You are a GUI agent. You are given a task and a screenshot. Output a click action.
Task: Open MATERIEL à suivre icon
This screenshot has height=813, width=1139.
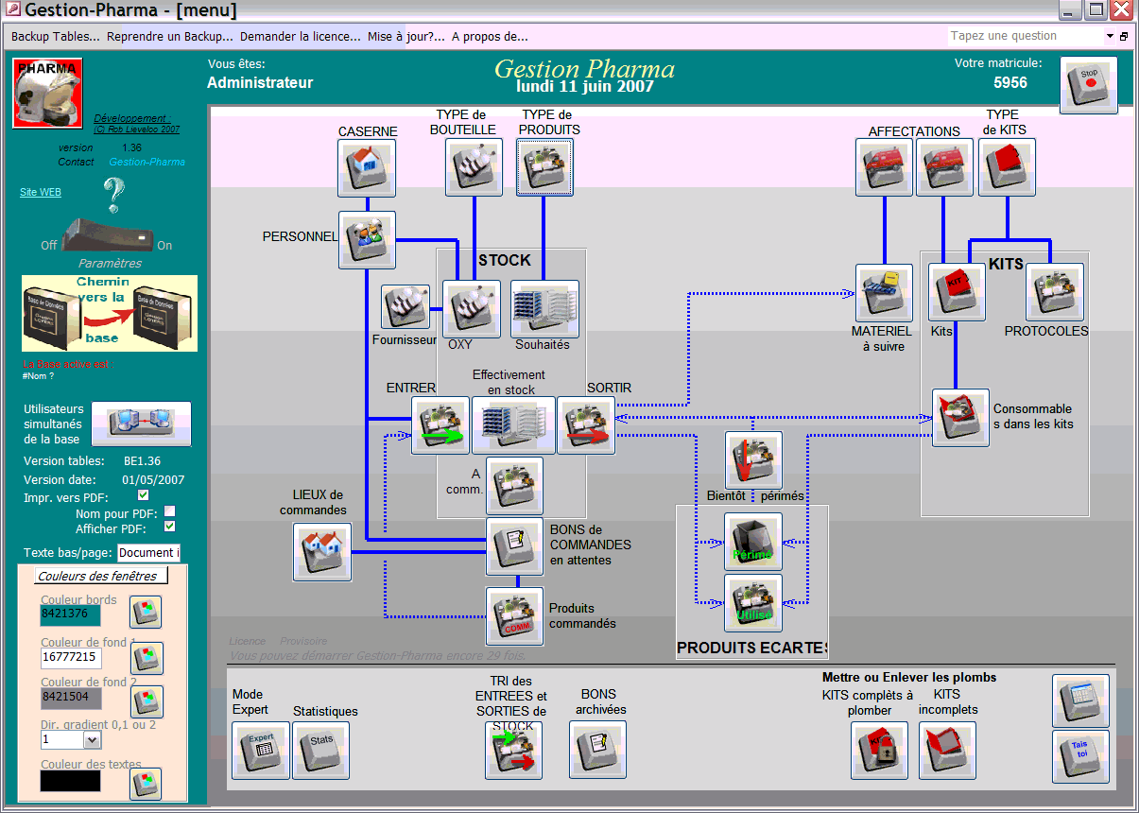point(884,292)
